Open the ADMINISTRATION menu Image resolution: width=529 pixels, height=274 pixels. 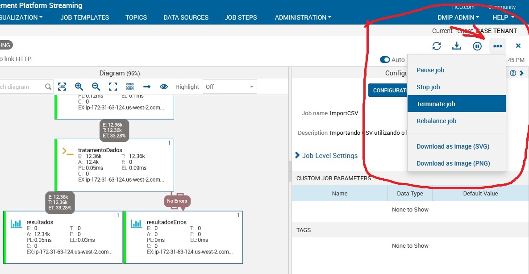click(x=303, y=17)
